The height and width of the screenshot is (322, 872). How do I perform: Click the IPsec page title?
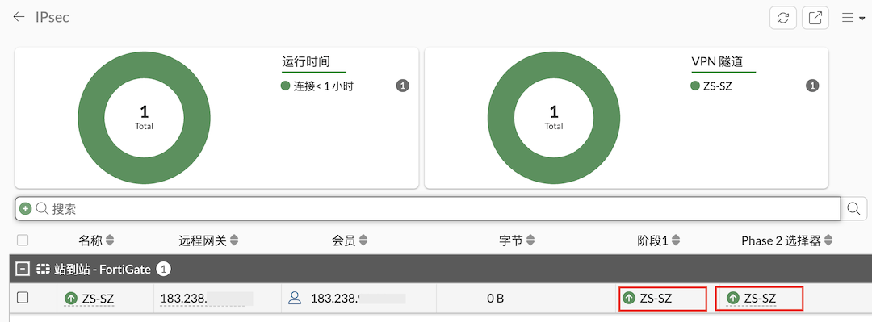(52, 17)
